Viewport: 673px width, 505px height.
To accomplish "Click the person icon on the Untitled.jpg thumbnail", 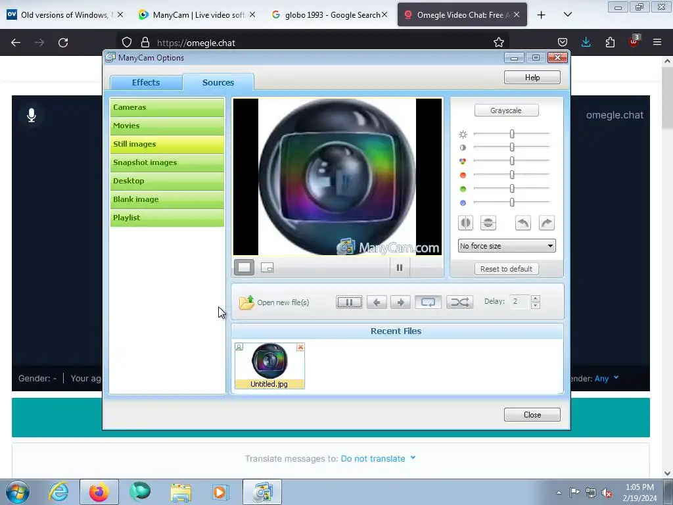I will pyautogui.click(x=239, y=347).
